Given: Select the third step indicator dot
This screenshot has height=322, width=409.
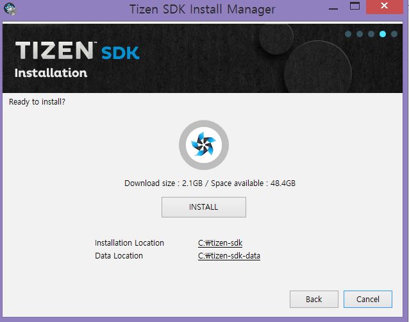Looking at the screenshot, I should click(371, 34).
